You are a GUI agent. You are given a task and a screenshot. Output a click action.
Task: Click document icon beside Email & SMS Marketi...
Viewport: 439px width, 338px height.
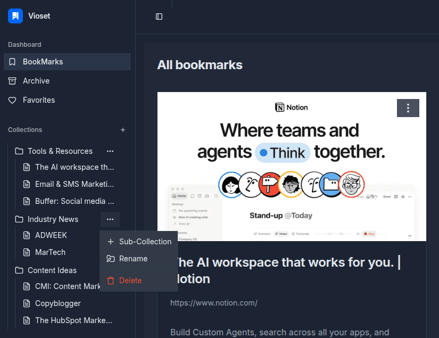(27, 184)
